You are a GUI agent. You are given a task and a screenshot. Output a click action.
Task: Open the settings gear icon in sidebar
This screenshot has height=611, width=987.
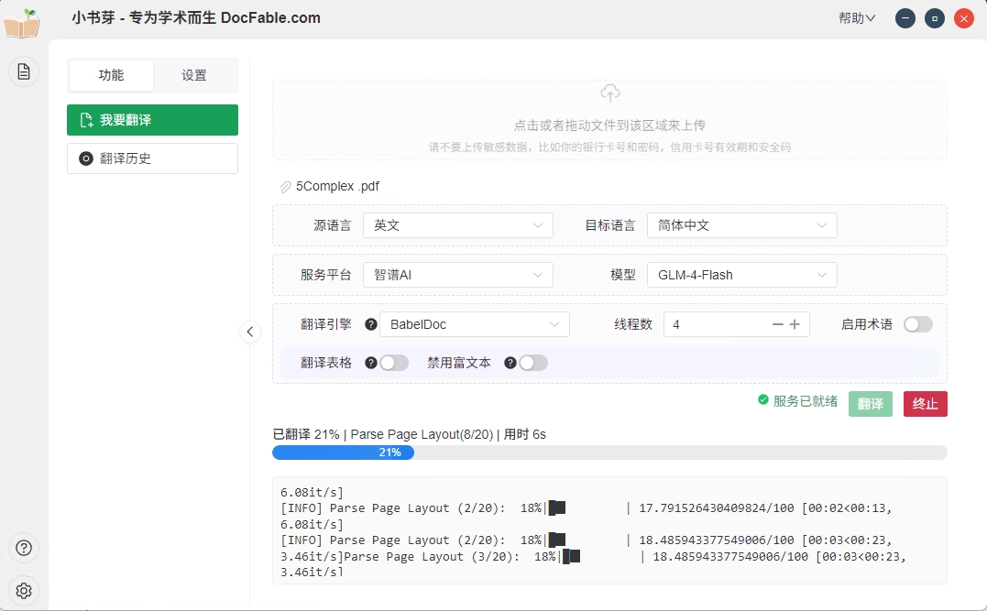coord(24,590)
